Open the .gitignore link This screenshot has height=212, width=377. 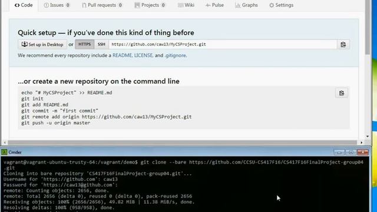point(176,55)
